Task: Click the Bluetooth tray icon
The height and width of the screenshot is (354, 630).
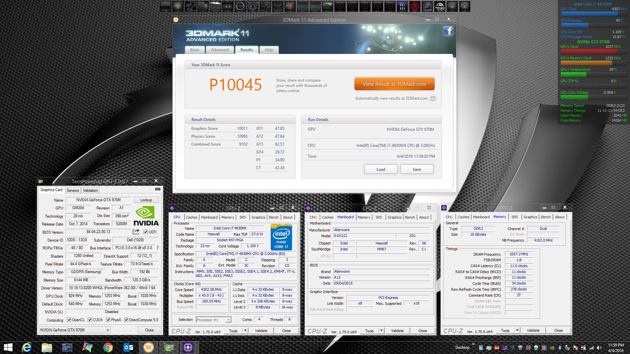Action: point(560,348)
